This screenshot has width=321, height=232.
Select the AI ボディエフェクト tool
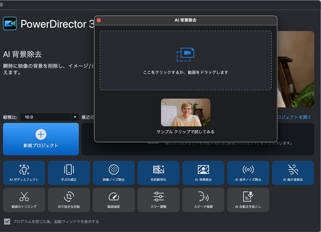pos(23,173)
